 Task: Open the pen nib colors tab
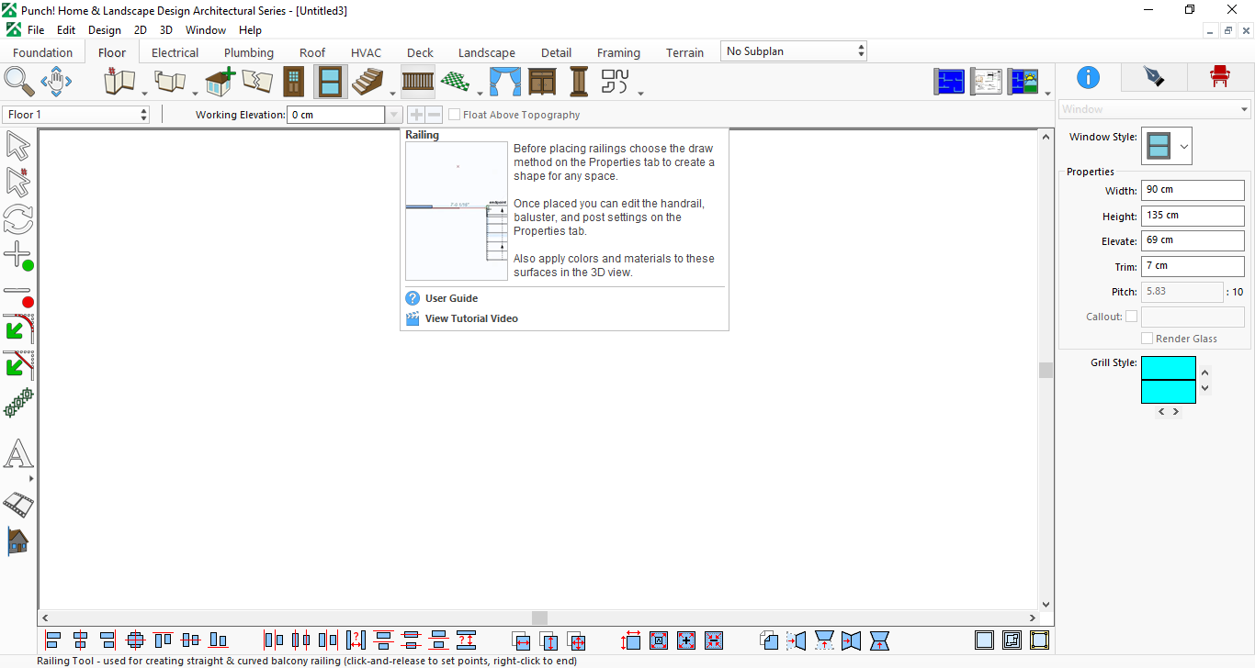(x=1154, y=77)
